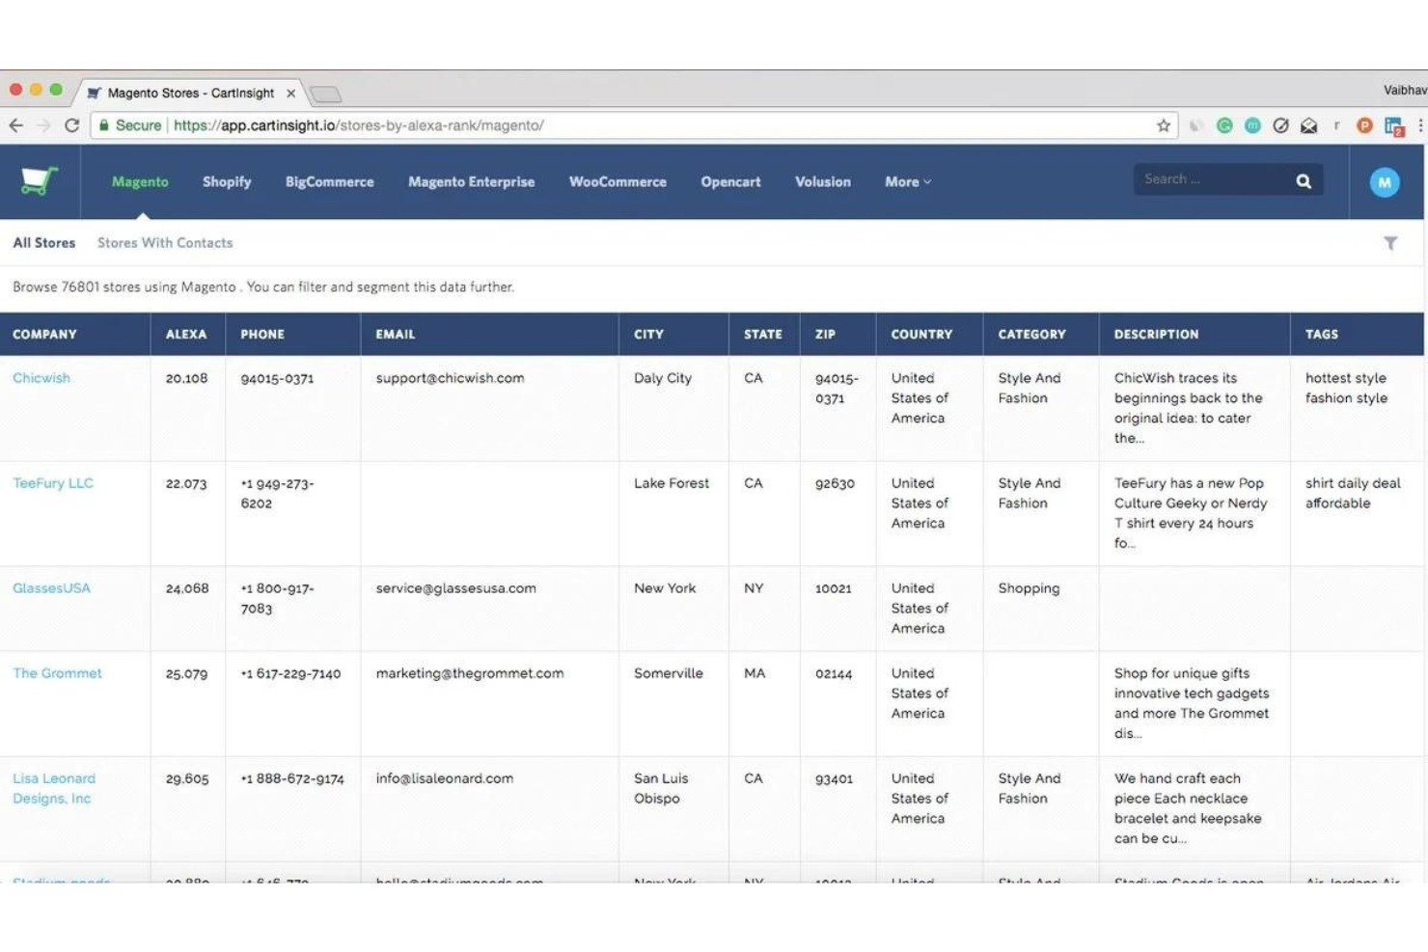Toggle the dark circle-slash blocker extension
Viewport: 1428px width, 952px height.
click(1282, 124)
